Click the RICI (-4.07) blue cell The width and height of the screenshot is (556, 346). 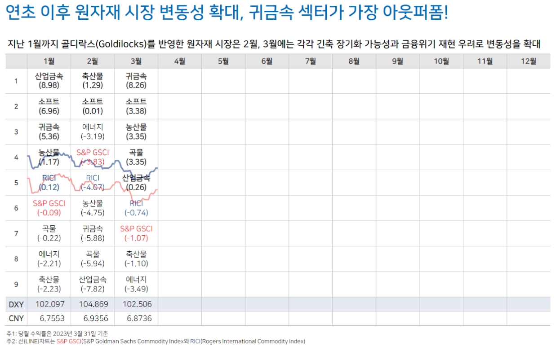(92, 181)
